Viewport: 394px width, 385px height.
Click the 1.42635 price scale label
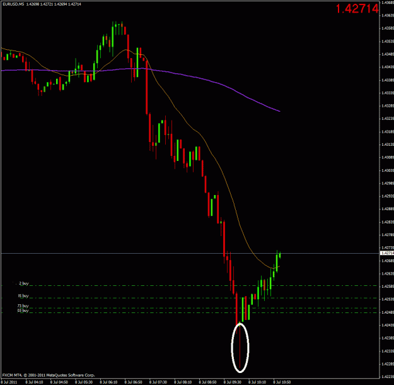[x=388, y=273]
